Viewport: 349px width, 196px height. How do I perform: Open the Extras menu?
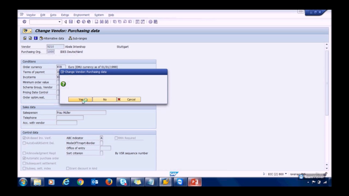(x=65, y=15)
